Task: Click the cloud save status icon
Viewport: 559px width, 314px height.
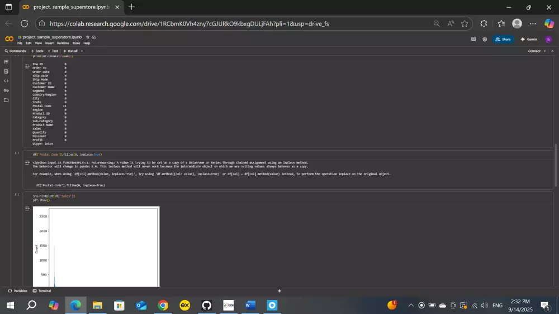Action: pyautogui.click(x=94, y=37)
